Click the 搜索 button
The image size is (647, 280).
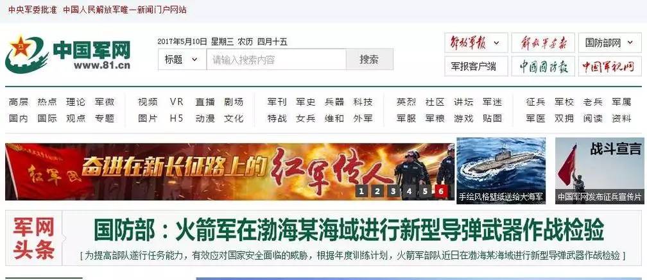click(369, 60)
